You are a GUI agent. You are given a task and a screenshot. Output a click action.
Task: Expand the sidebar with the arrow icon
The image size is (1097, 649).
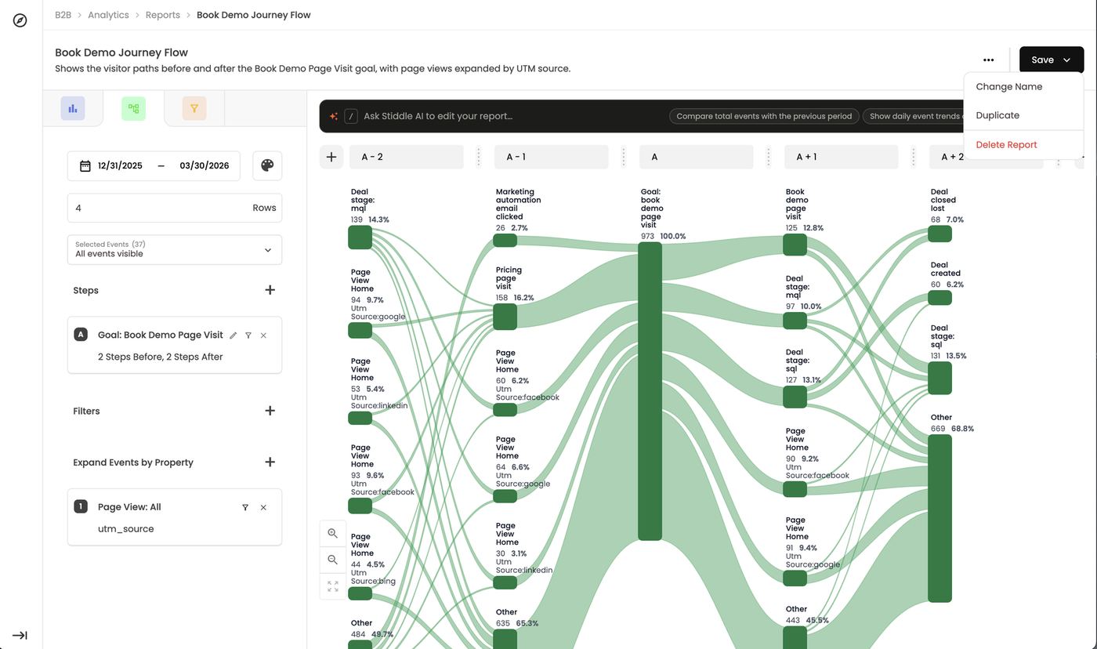pyautogui.click(x=20, y=635)
